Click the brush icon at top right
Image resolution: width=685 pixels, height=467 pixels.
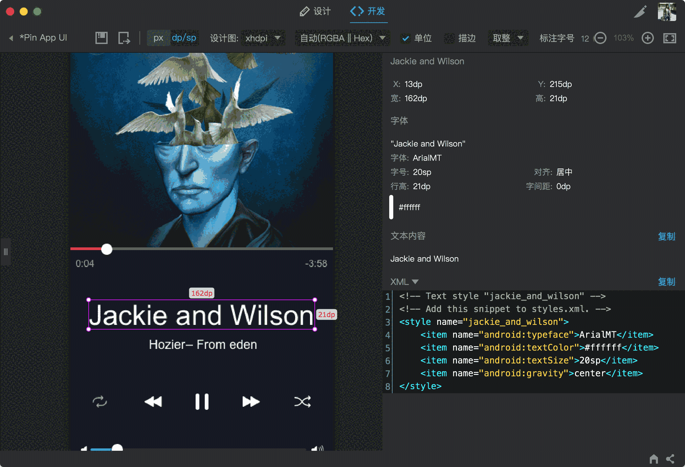click(x=640, y=12)
